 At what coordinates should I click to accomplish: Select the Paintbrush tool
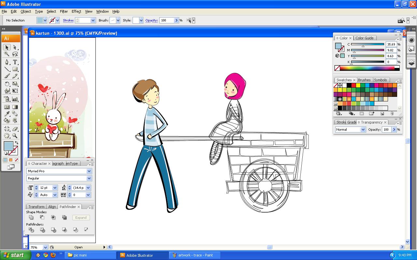pyautogui.click(x=7, y=76)
